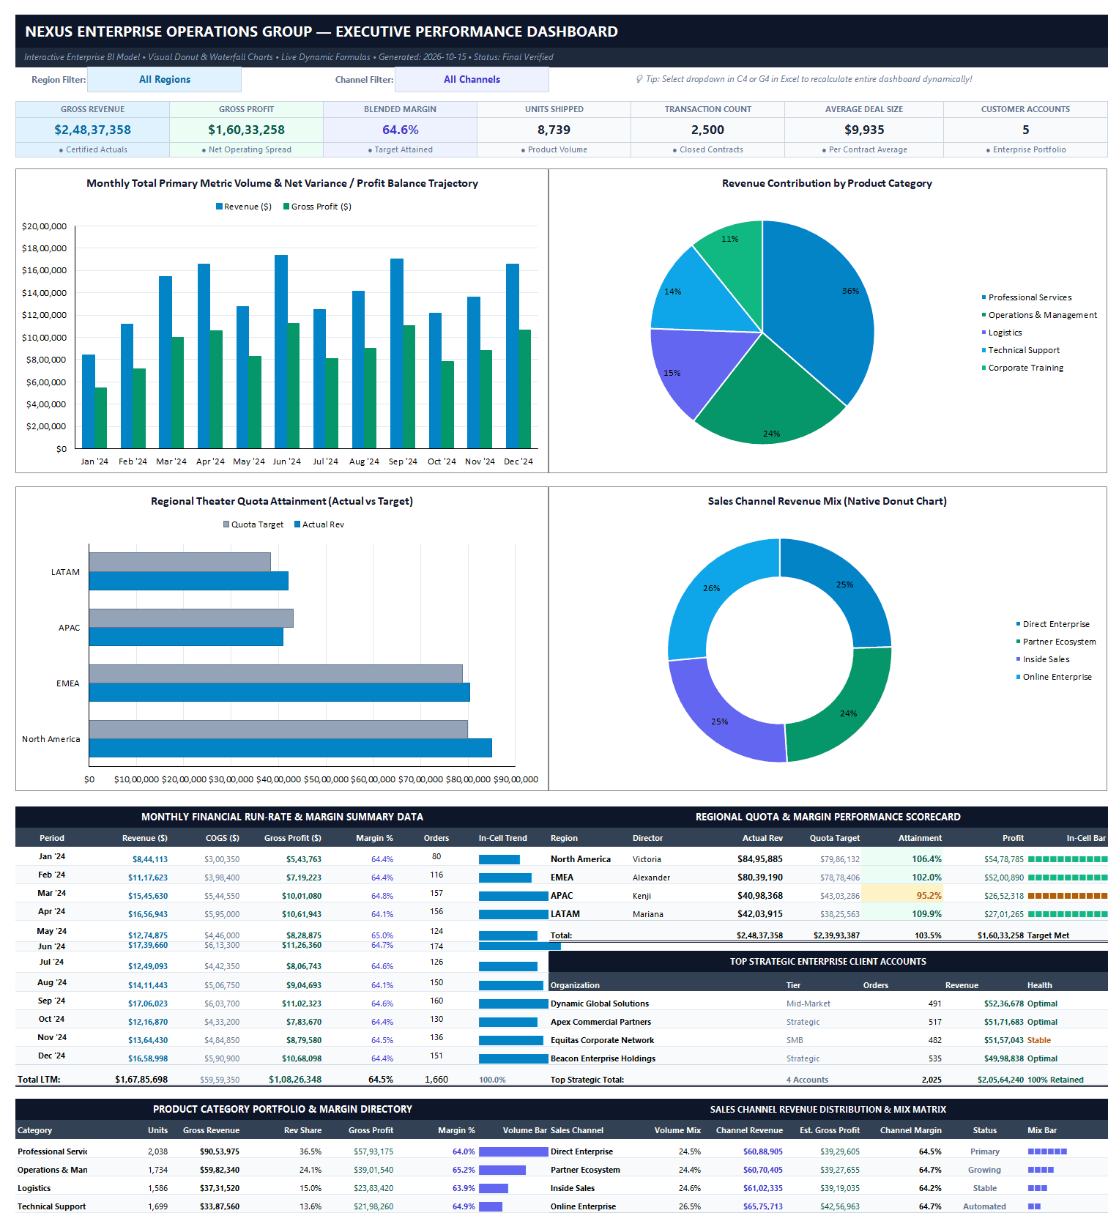Select Technical Support gross revenue $33,87,560
Image resolution: width=1108 pixels, height=1213 pixels.
(220, 1206)
